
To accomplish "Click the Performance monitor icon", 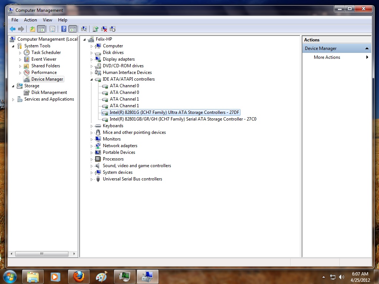I will coord(27,72).
